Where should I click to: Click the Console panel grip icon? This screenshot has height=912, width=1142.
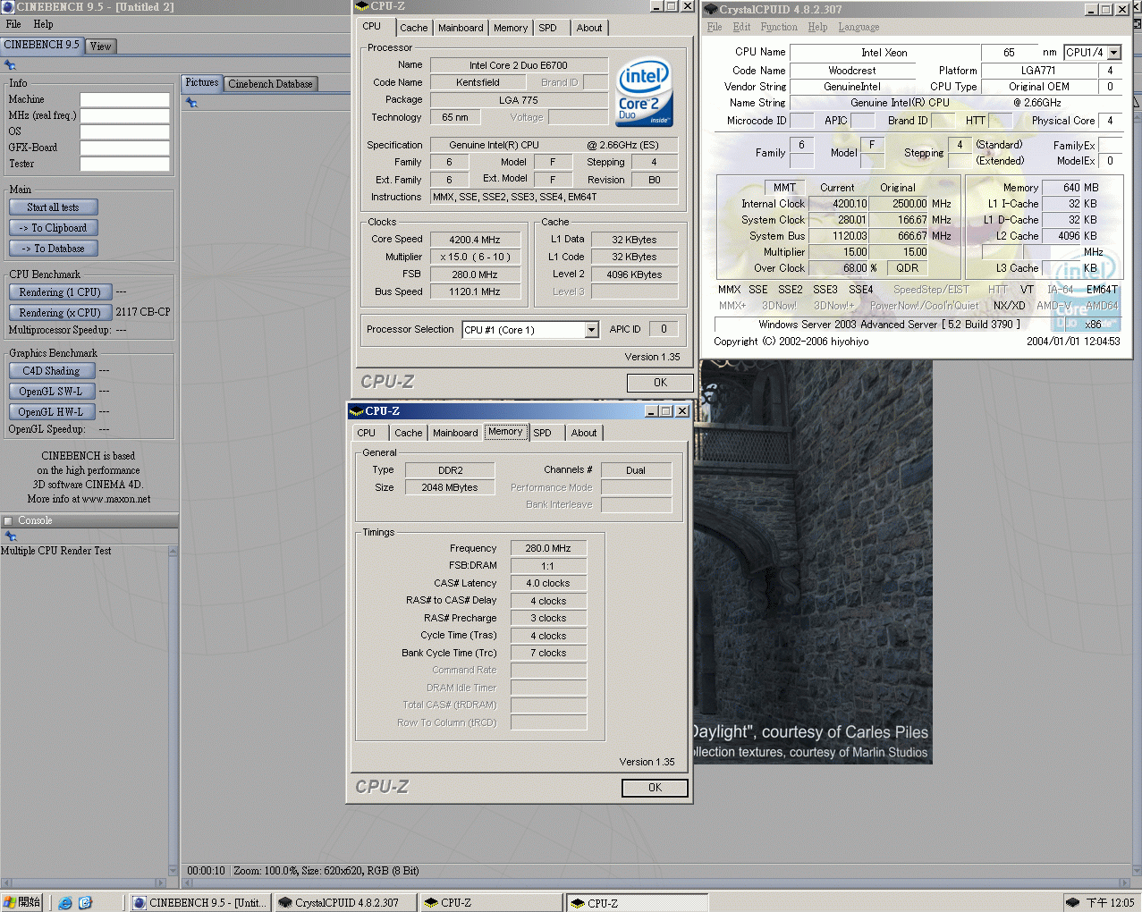pos(11,536)
